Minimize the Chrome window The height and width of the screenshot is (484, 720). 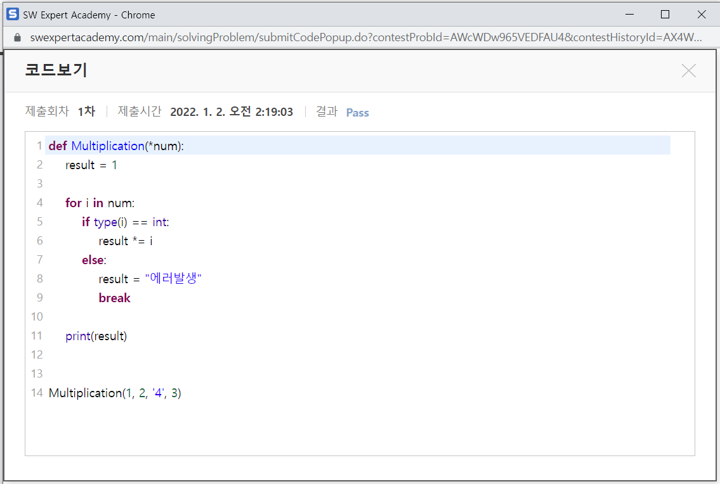coord(629,14)
